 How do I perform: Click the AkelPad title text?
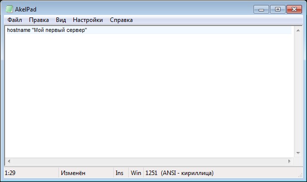point(25,9)
